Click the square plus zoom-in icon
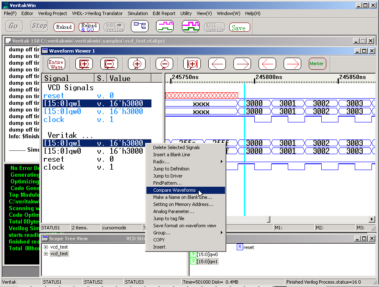 (84, 64)
